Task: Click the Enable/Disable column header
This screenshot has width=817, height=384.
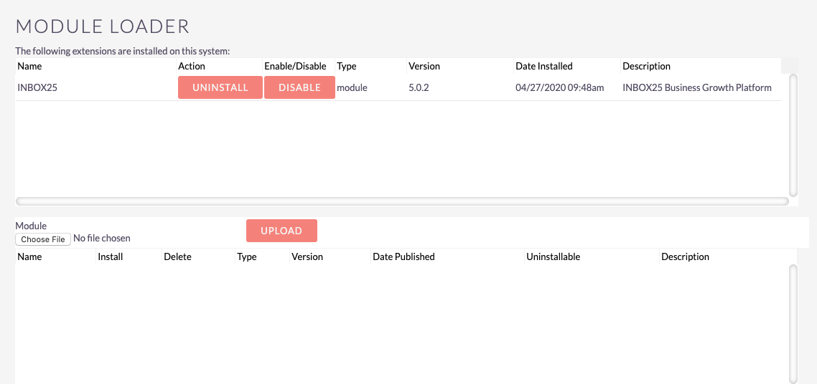Action: (x=296, y=66)
